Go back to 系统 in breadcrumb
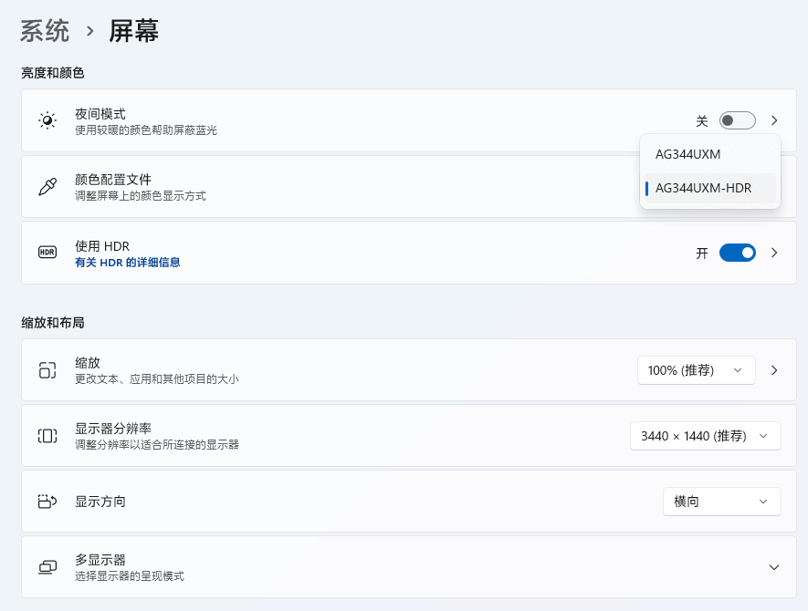The width and height of the screenshot is (808, 611). [x=45, y=31]
